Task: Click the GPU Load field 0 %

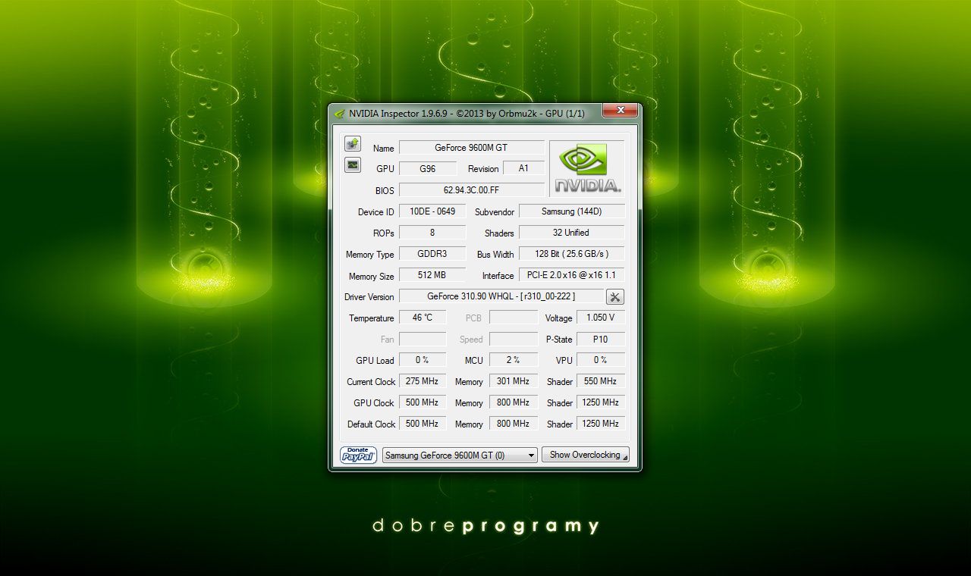Action: click(423, 360)
